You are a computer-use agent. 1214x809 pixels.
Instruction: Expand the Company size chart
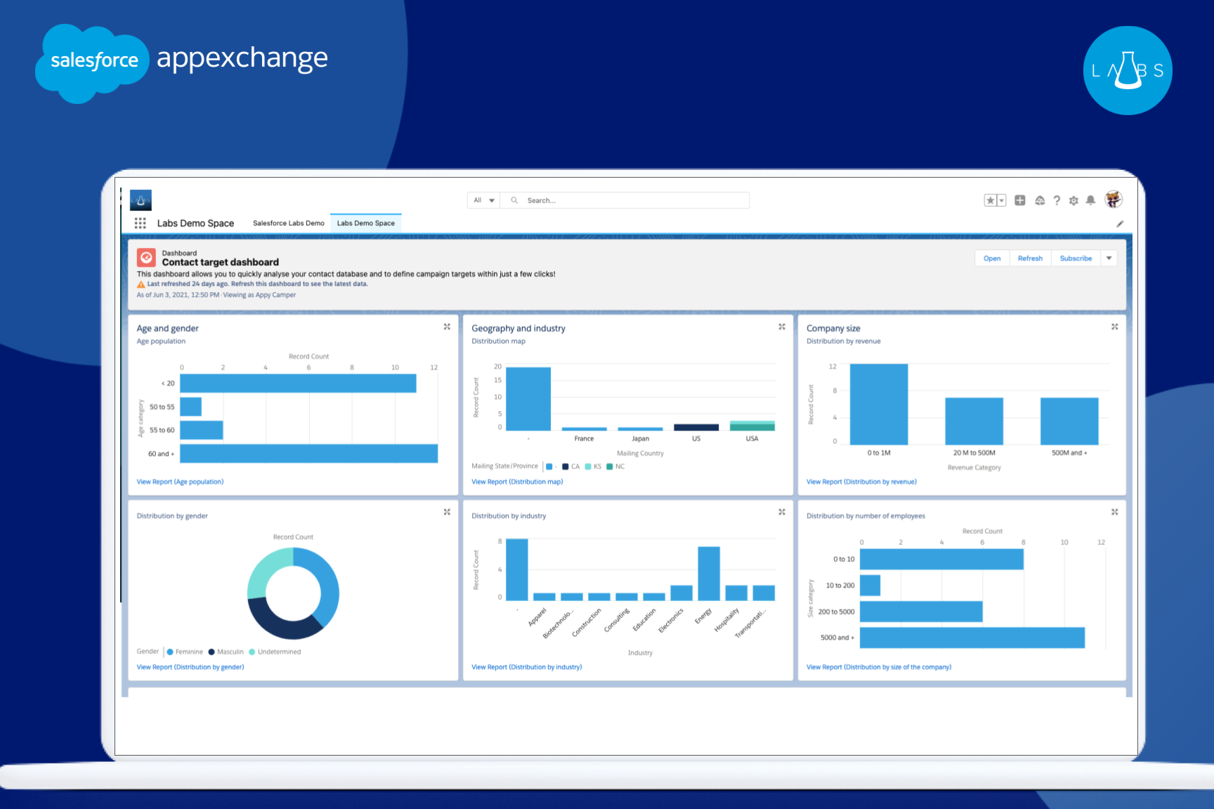pyautogui.click(x=1114, y=326)
